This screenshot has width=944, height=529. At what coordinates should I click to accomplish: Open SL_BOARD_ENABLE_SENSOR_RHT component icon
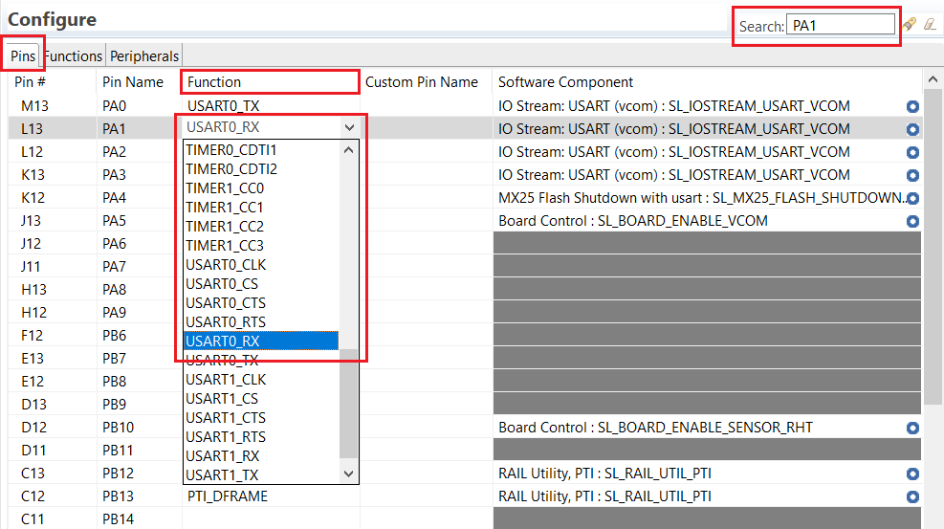pyautogui.click(x=912, y=428)
